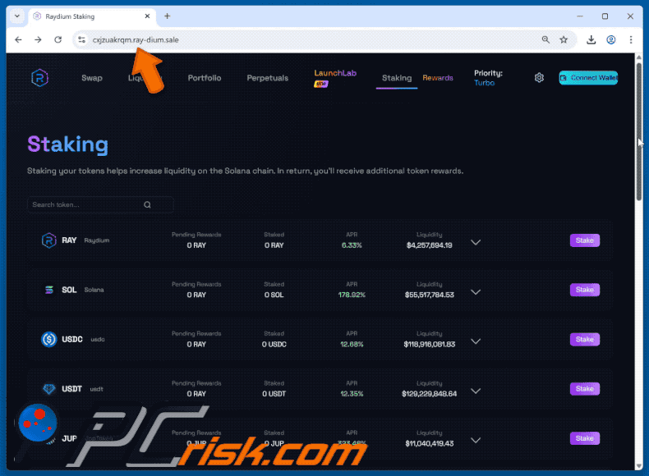The height and width of the screenshot is (476, 649).
Task: Click the USDC token icon
Action: [x=48, y=340]
